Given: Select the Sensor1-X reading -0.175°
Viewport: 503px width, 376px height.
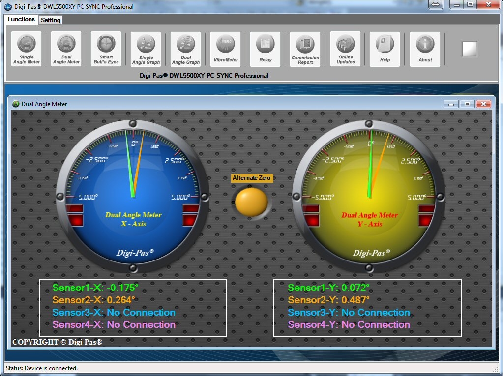Looking at the screenshot, I should [x=95, y=288].
